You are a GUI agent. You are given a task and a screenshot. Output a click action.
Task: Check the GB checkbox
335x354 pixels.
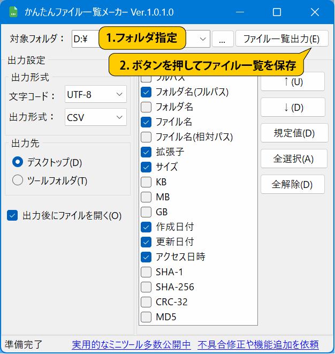tap(146, 212)
